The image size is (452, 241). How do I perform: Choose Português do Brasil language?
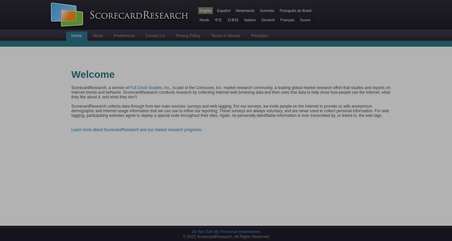click(x=295, y=11)
